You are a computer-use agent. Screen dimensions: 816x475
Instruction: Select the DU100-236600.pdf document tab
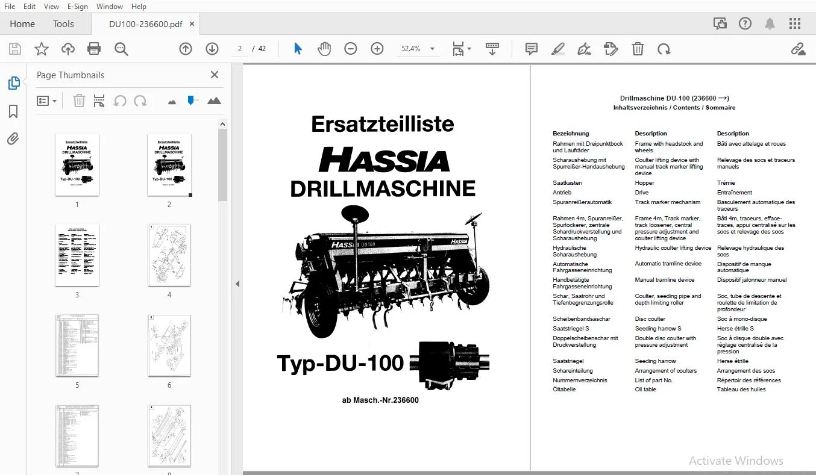146,24
